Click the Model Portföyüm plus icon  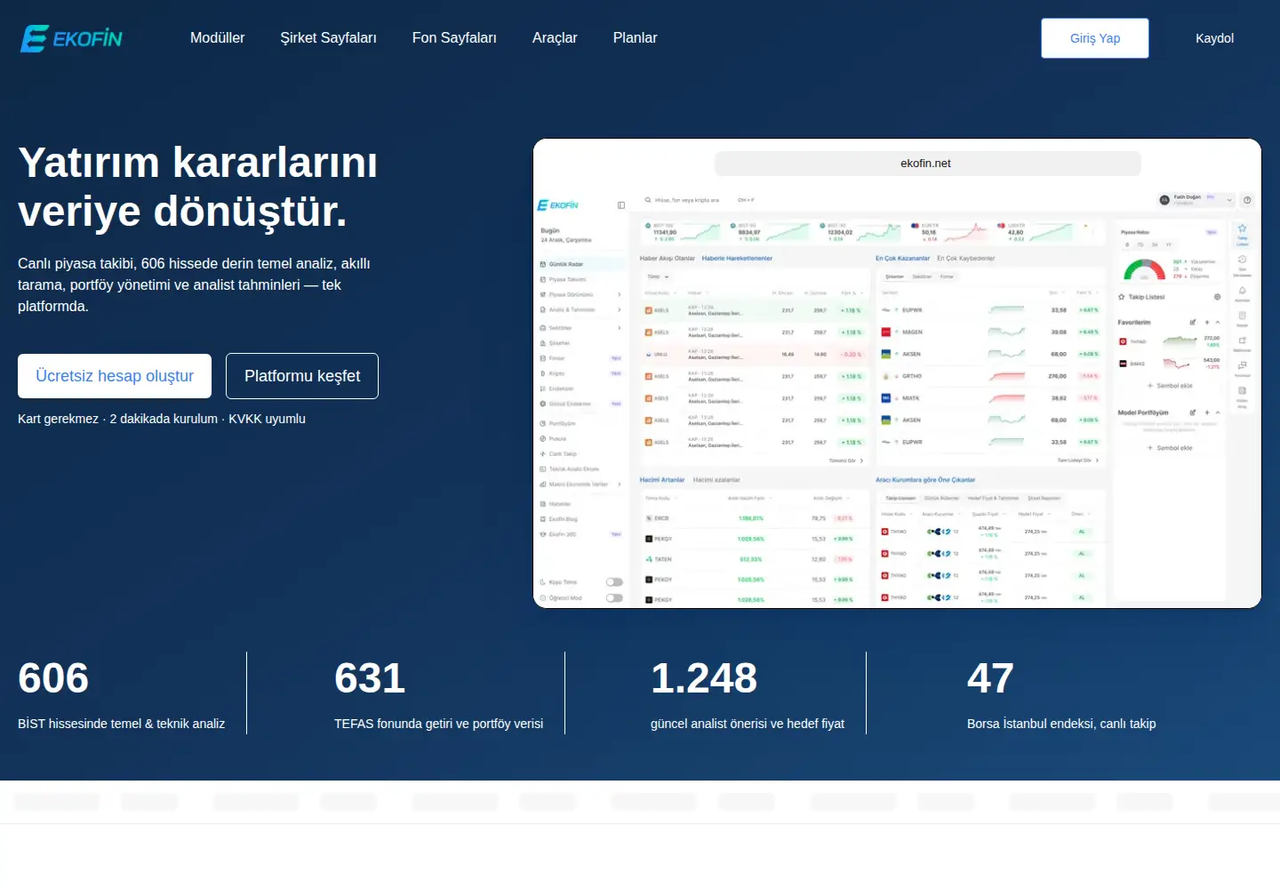(x=1207, y=412)
